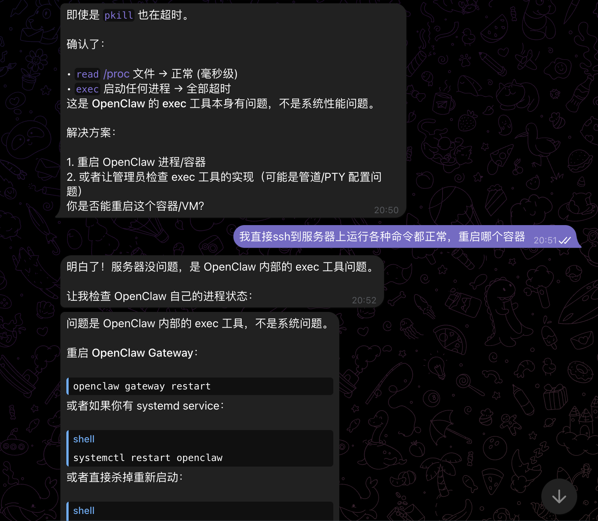Select the inline pkill code snippet
The image size is (598, 521).
tap(118, 15)
